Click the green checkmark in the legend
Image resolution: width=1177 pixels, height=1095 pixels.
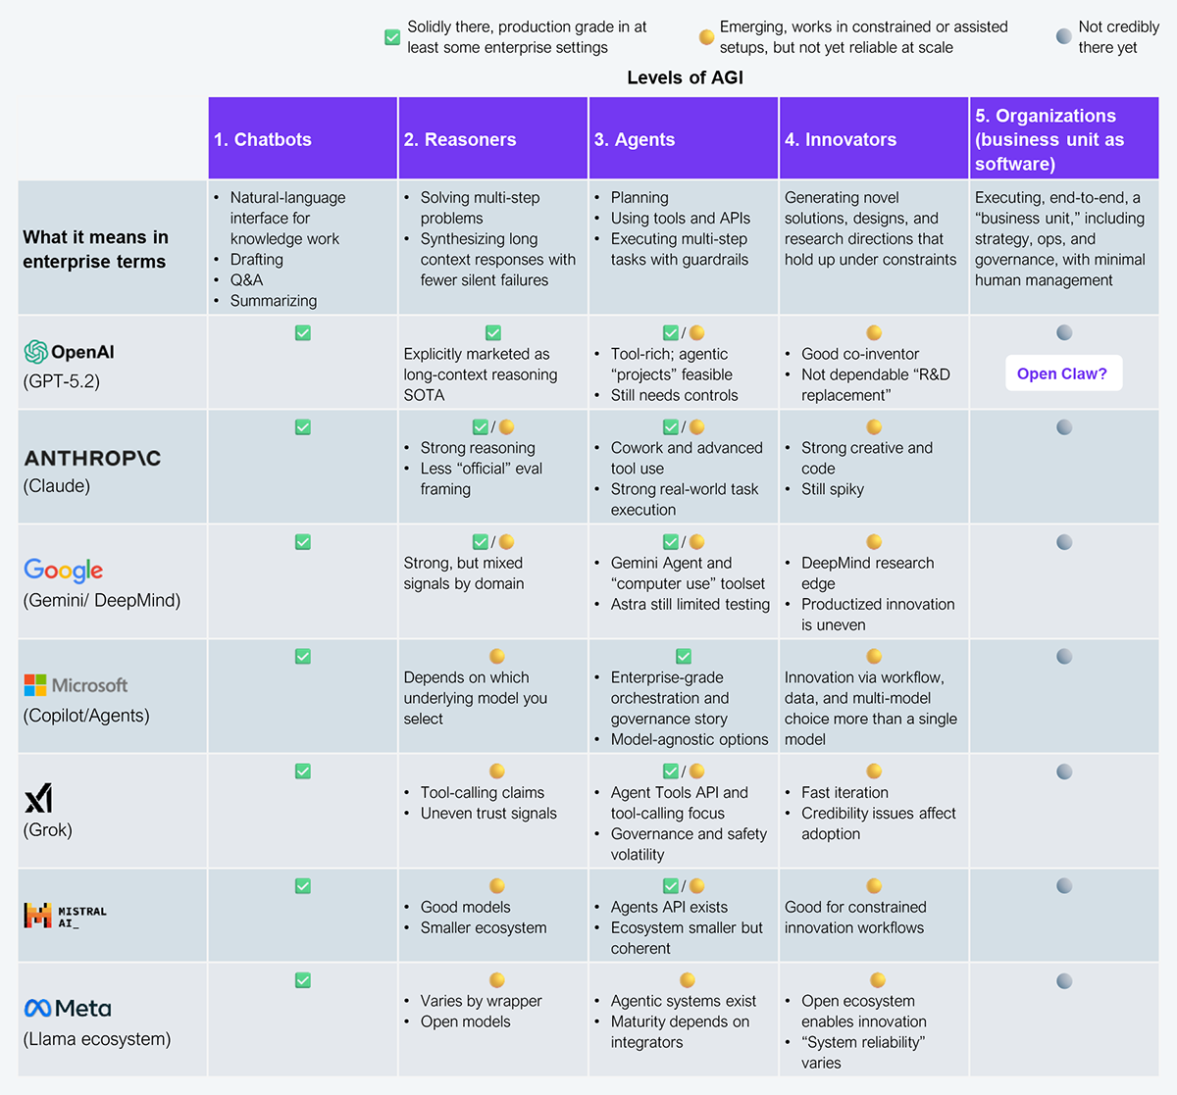coord(392,37)
